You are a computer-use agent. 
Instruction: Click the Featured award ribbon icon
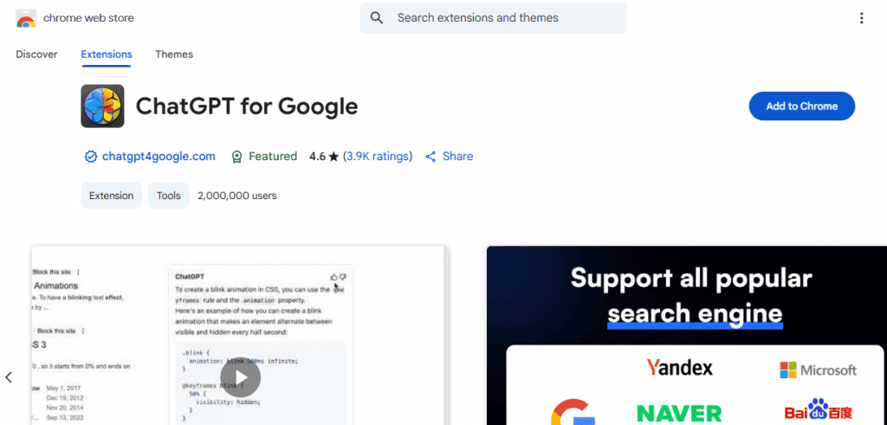coord(237,157)
